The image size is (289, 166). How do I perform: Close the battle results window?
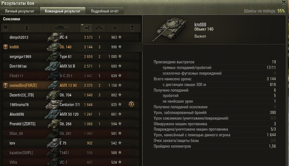pos(284,2)
